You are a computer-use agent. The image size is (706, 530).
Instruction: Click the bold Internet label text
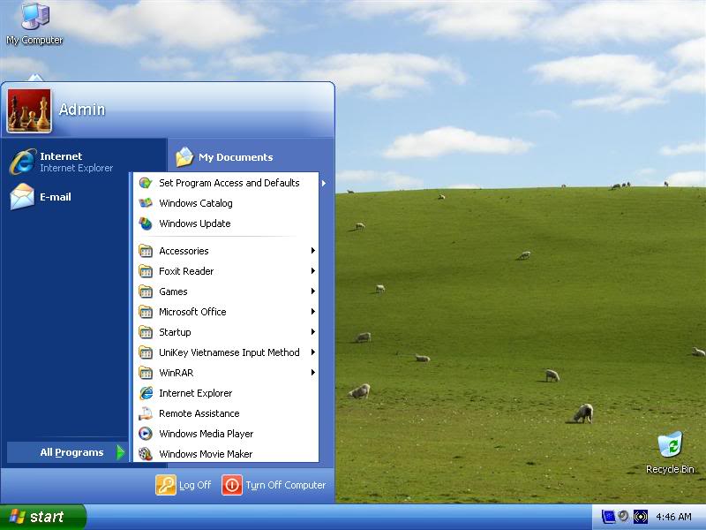[x=61, y=156]
